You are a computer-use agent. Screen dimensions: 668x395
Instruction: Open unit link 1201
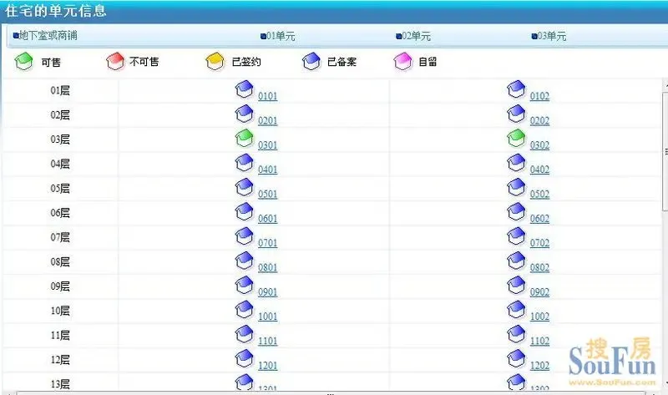point(267,365)
